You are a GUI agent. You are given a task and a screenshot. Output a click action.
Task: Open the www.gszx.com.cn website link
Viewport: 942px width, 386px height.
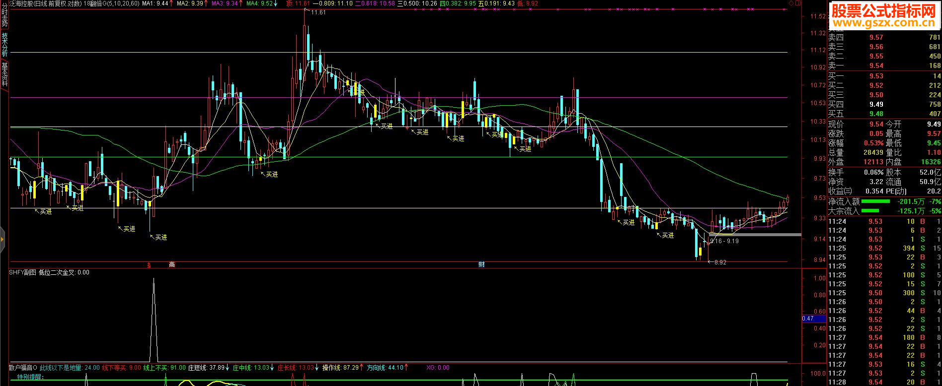click(884, 23)
